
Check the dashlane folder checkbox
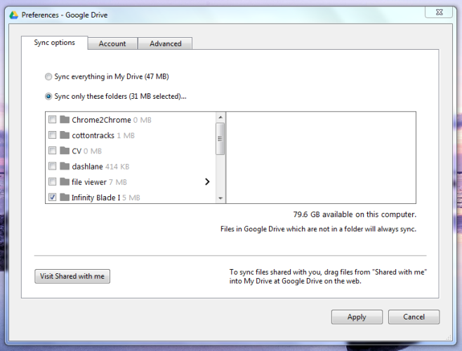click(53, 166)
